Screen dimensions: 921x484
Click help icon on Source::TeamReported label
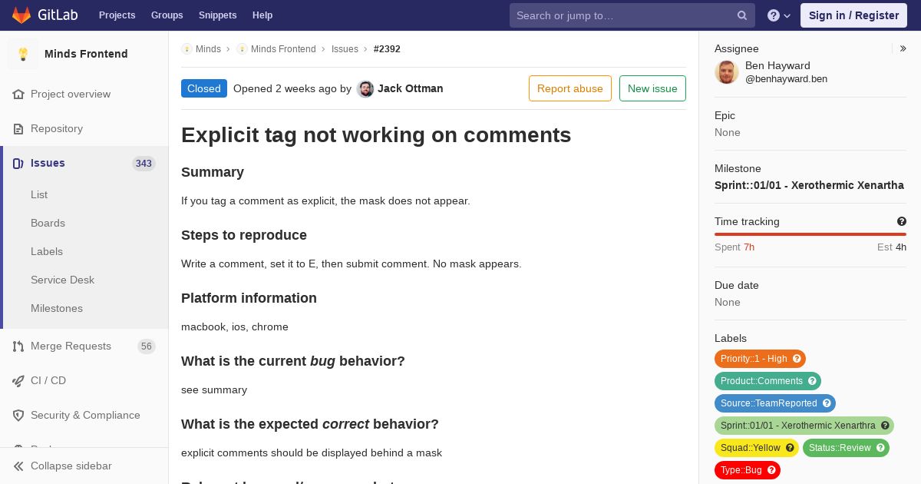click(x=827, y=403)
